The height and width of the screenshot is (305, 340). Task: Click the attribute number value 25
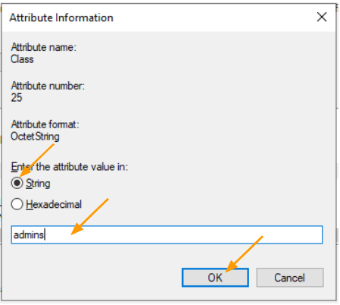click(17, 98)
